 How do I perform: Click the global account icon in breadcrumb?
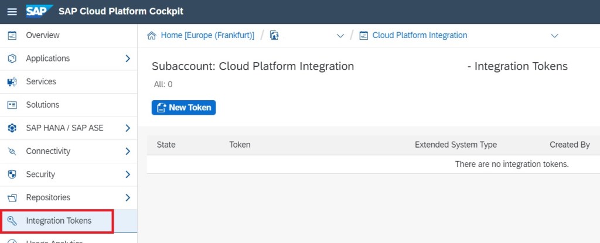274,36
